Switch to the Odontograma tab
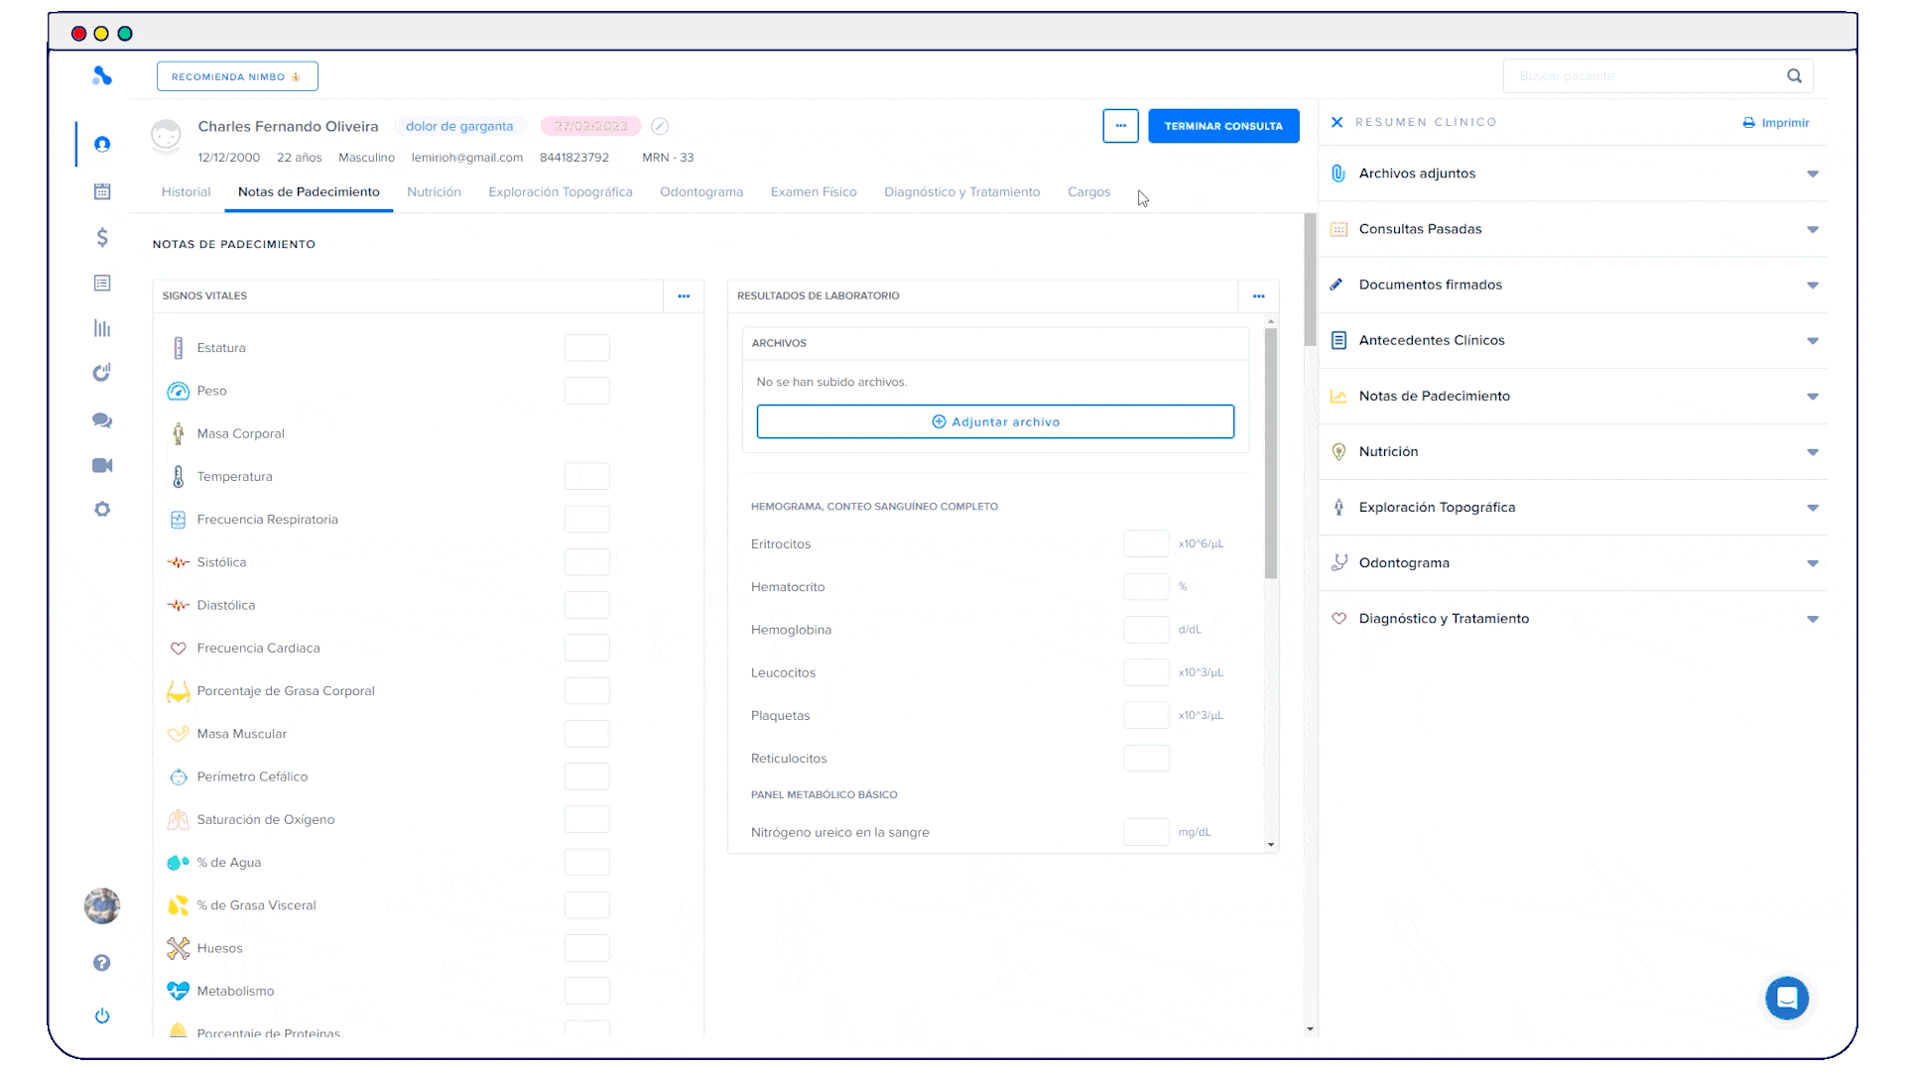Screen dimensions: 1905x1071 tap(700, 192)
